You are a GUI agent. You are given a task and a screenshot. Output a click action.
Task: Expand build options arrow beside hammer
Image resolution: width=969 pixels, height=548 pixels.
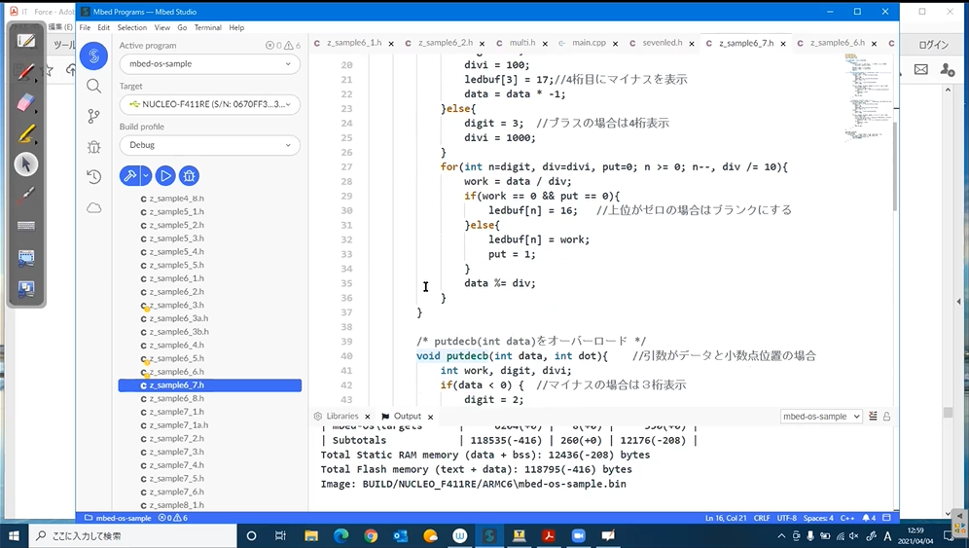(146, 175)
